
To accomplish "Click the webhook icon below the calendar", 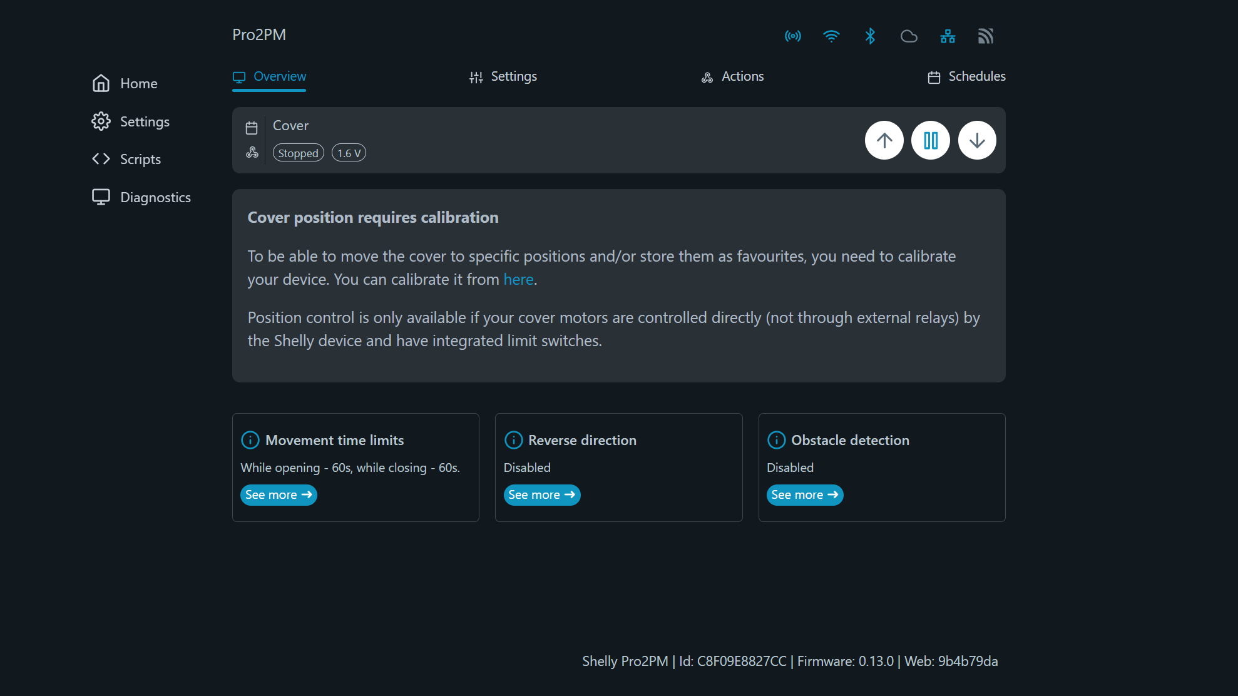I will pos(252,153).
